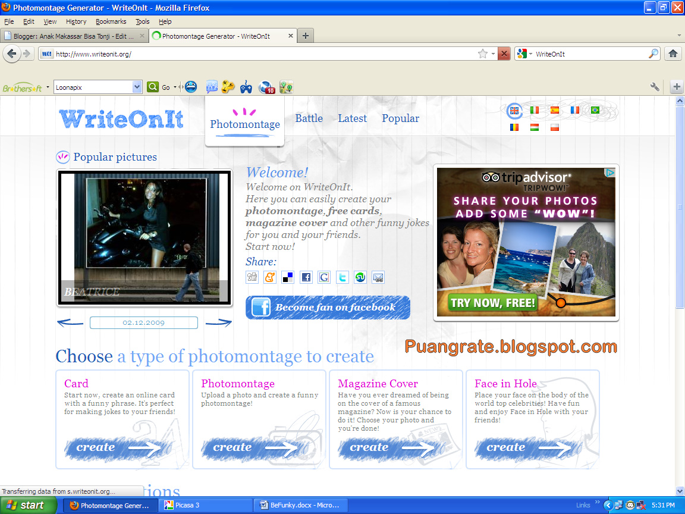Share on Twitter icon
Image resolution: width=685 pixels, height=514 pixels.
342,277
